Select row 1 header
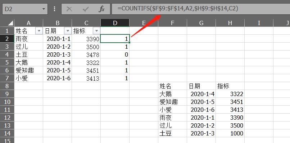 tap(7, 31)
